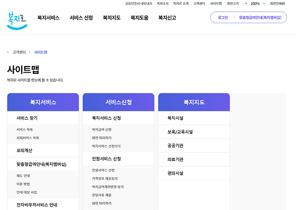Open the 고객센터 top link

click(199, 3)
